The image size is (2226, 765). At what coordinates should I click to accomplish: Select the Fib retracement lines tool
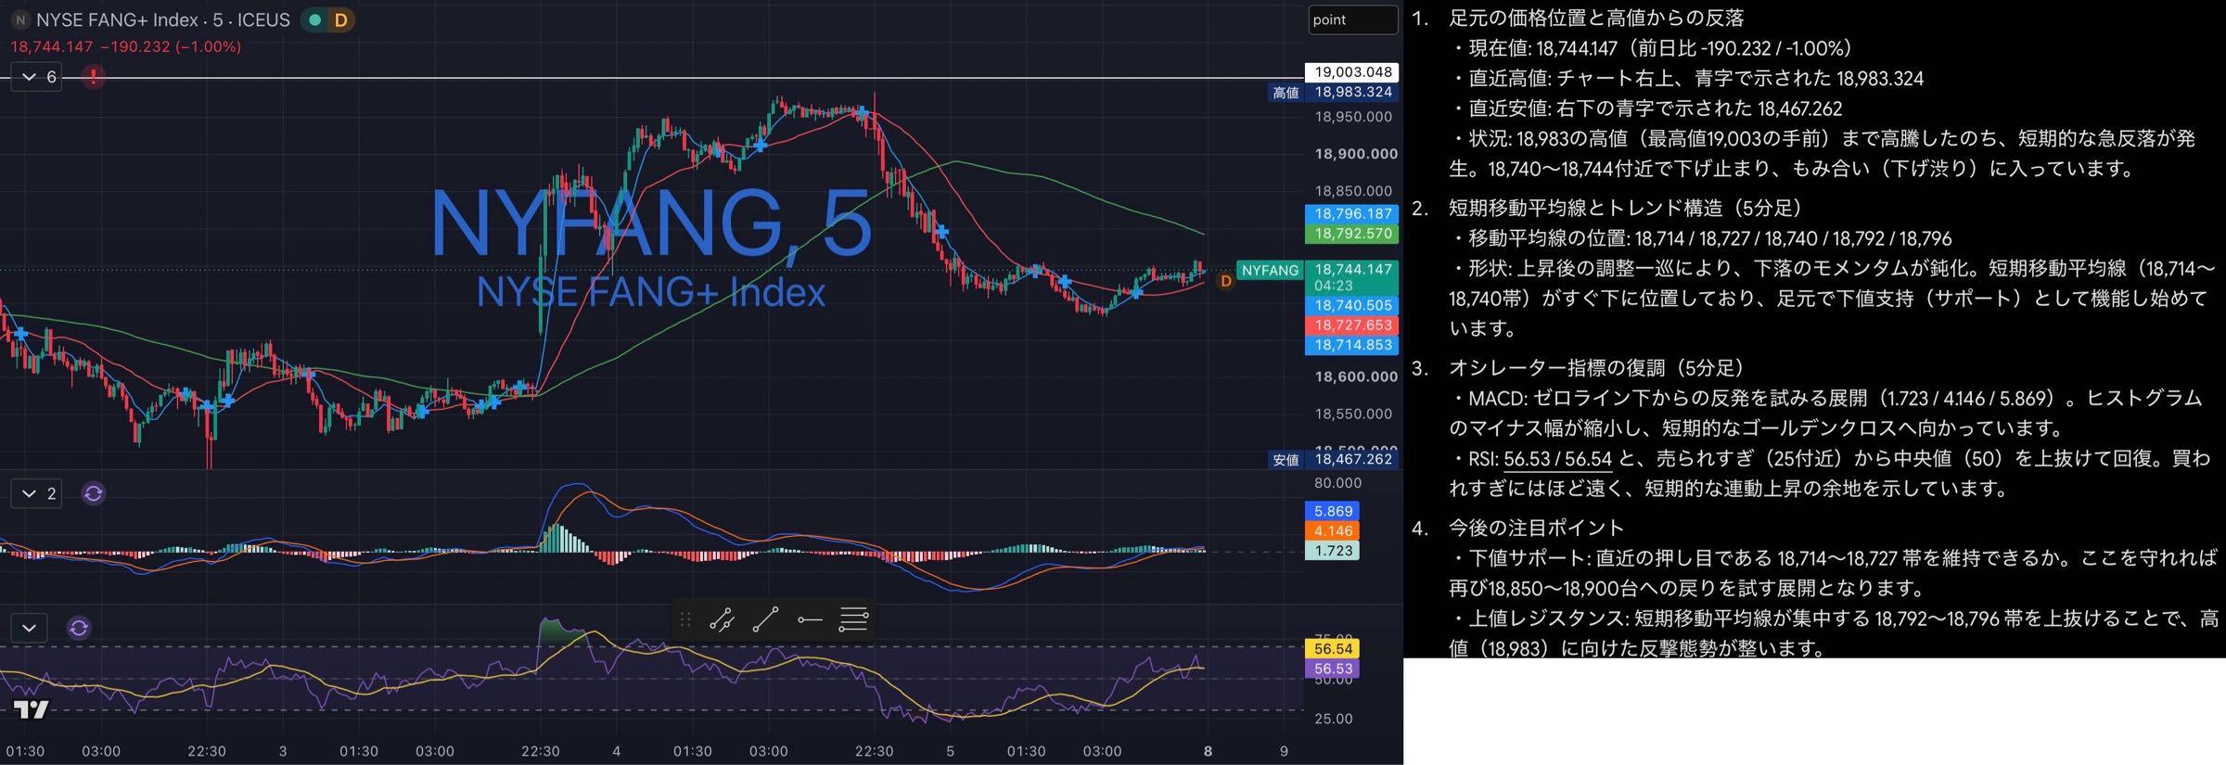pos(853,619)
